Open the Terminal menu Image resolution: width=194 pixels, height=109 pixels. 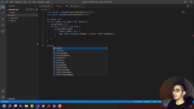tap(41, 2)
